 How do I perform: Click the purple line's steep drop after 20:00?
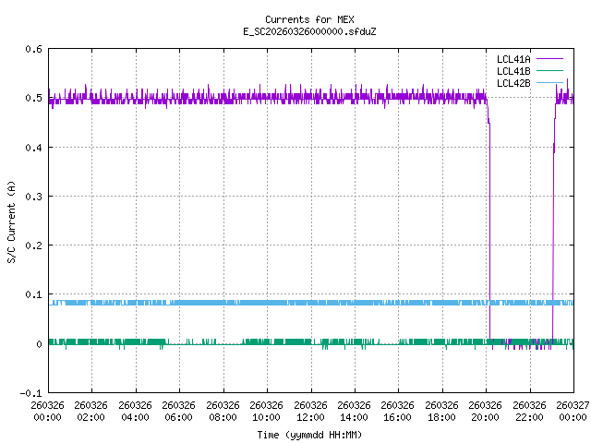coord(489,231)
